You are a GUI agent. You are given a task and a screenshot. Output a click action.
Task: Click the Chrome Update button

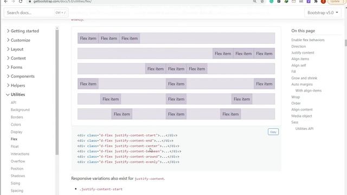[336, 1]
